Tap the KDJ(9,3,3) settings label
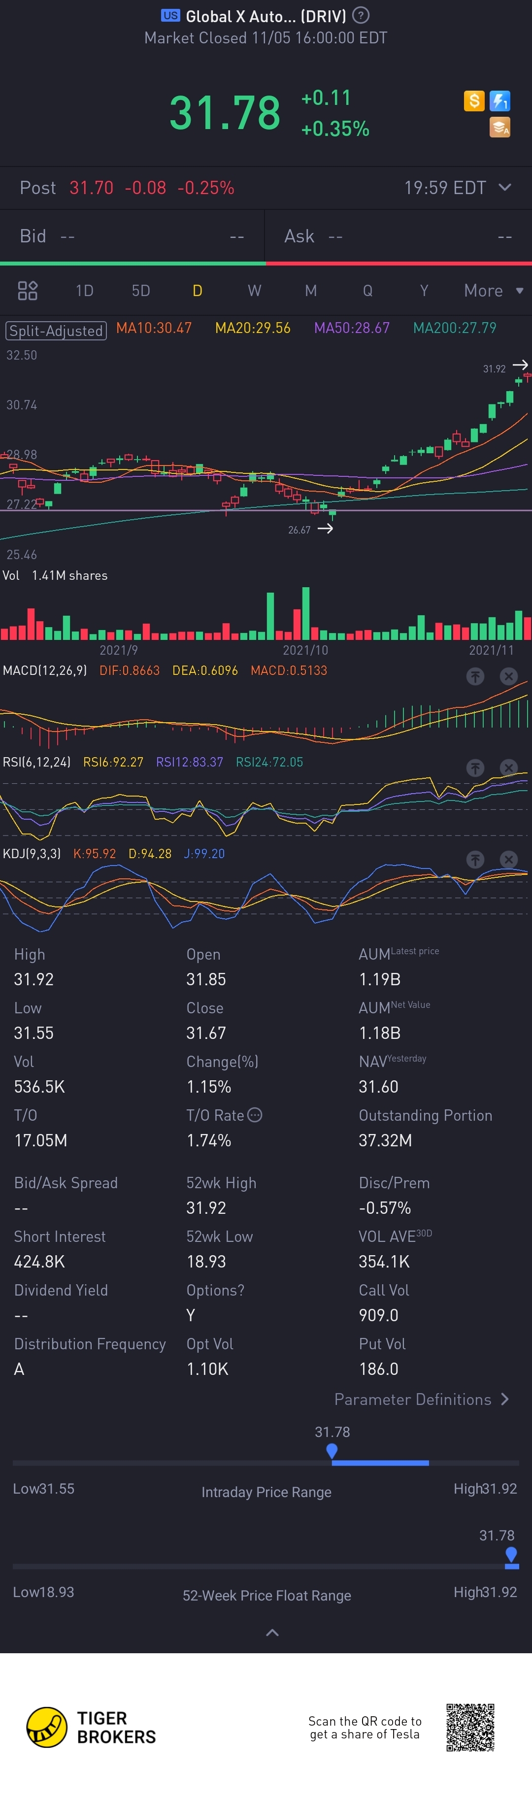The width and height of the screenshot is (532, 1802). [32, 853]
